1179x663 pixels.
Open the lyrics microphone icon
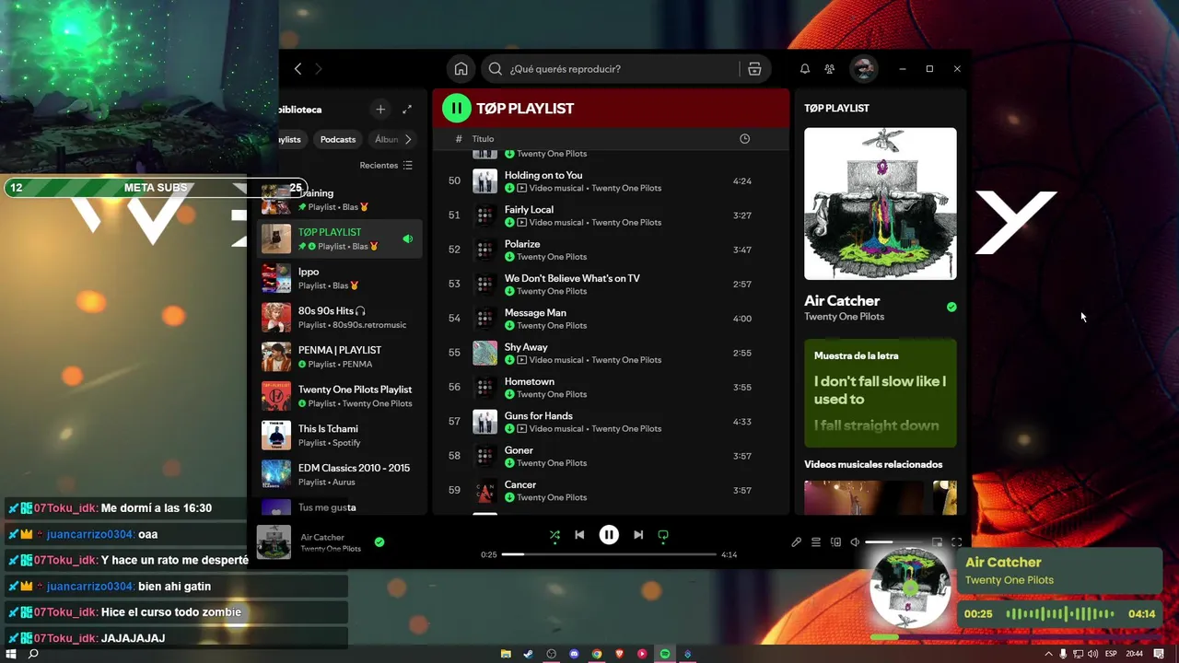point(796,542)
